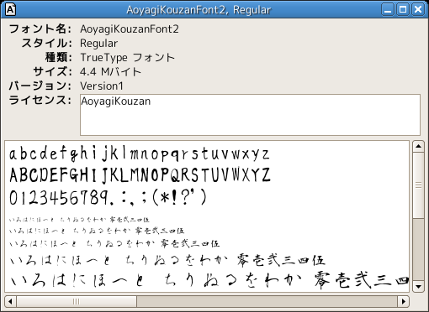The image size is (429, 312).
Task: Click the vertical scrollbar up arrow
Action: click(418, 147)
